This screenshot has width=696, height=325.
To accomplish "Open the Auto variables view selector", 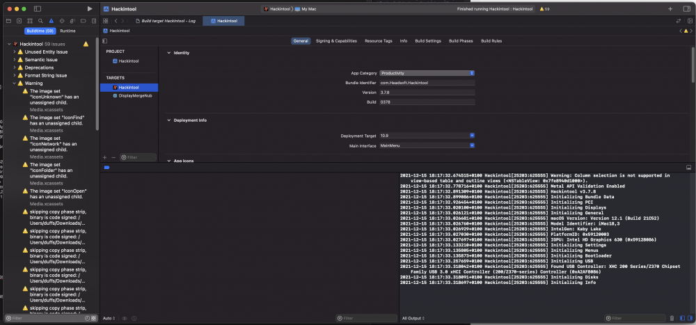I will coord(109,318).
